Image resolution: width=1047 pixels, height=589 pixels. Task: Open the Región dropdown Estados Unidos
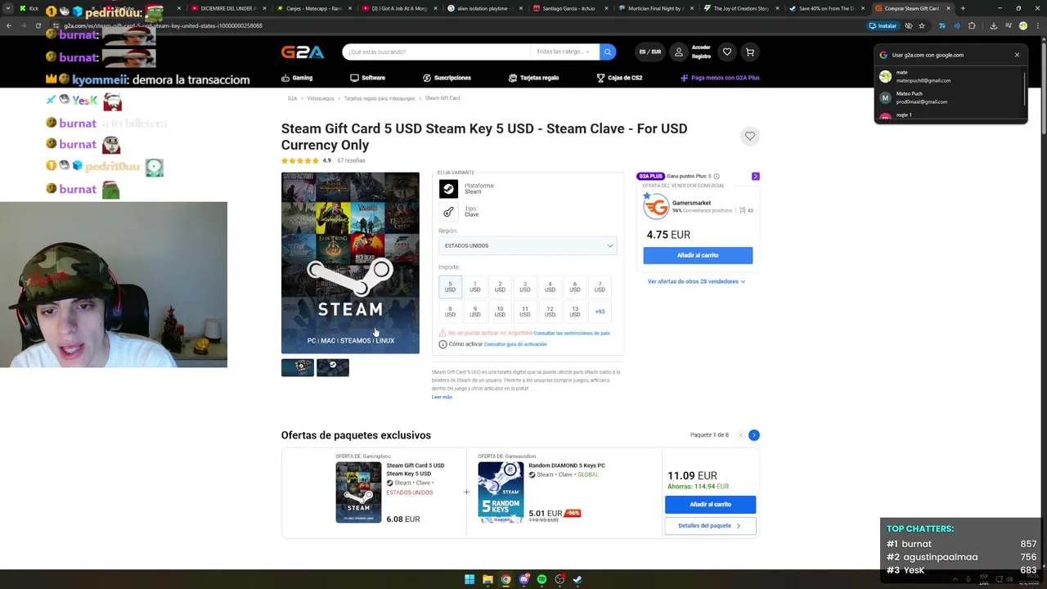(528, 245)
